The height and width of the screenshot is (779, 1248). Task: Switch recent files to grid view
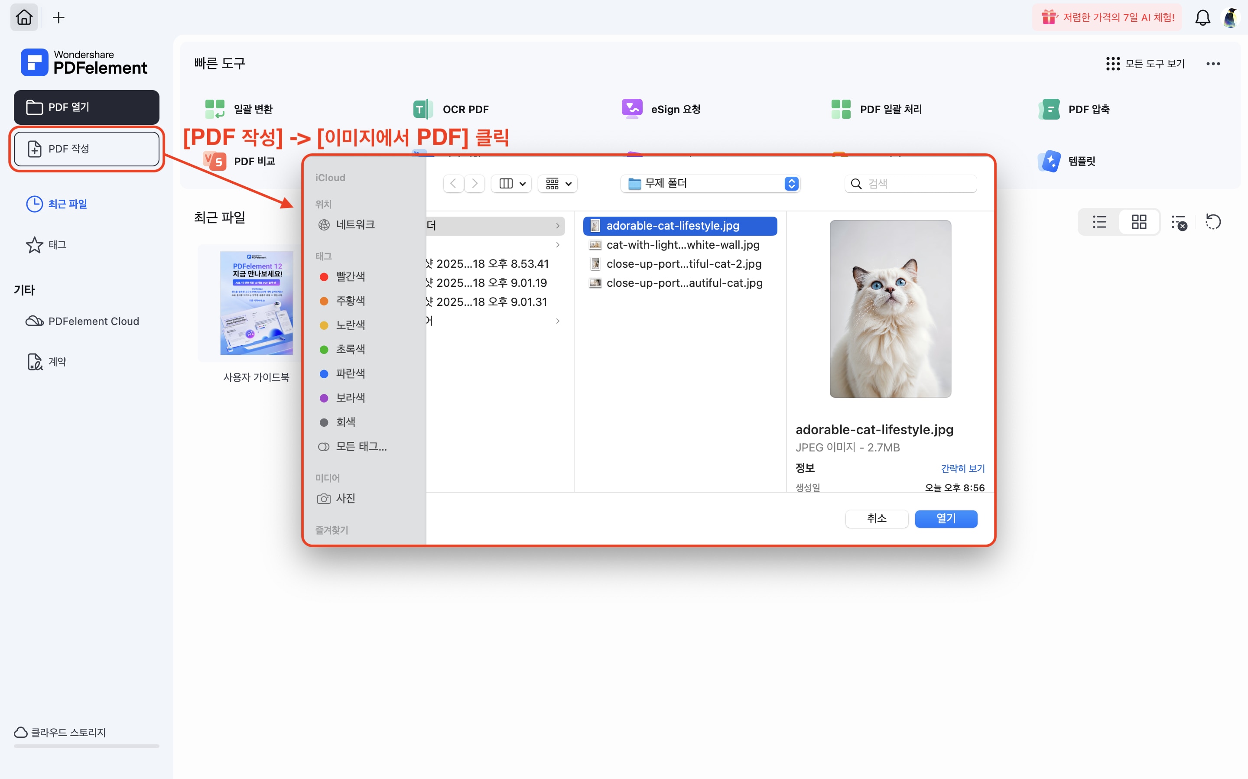(x=1139, y=222)
